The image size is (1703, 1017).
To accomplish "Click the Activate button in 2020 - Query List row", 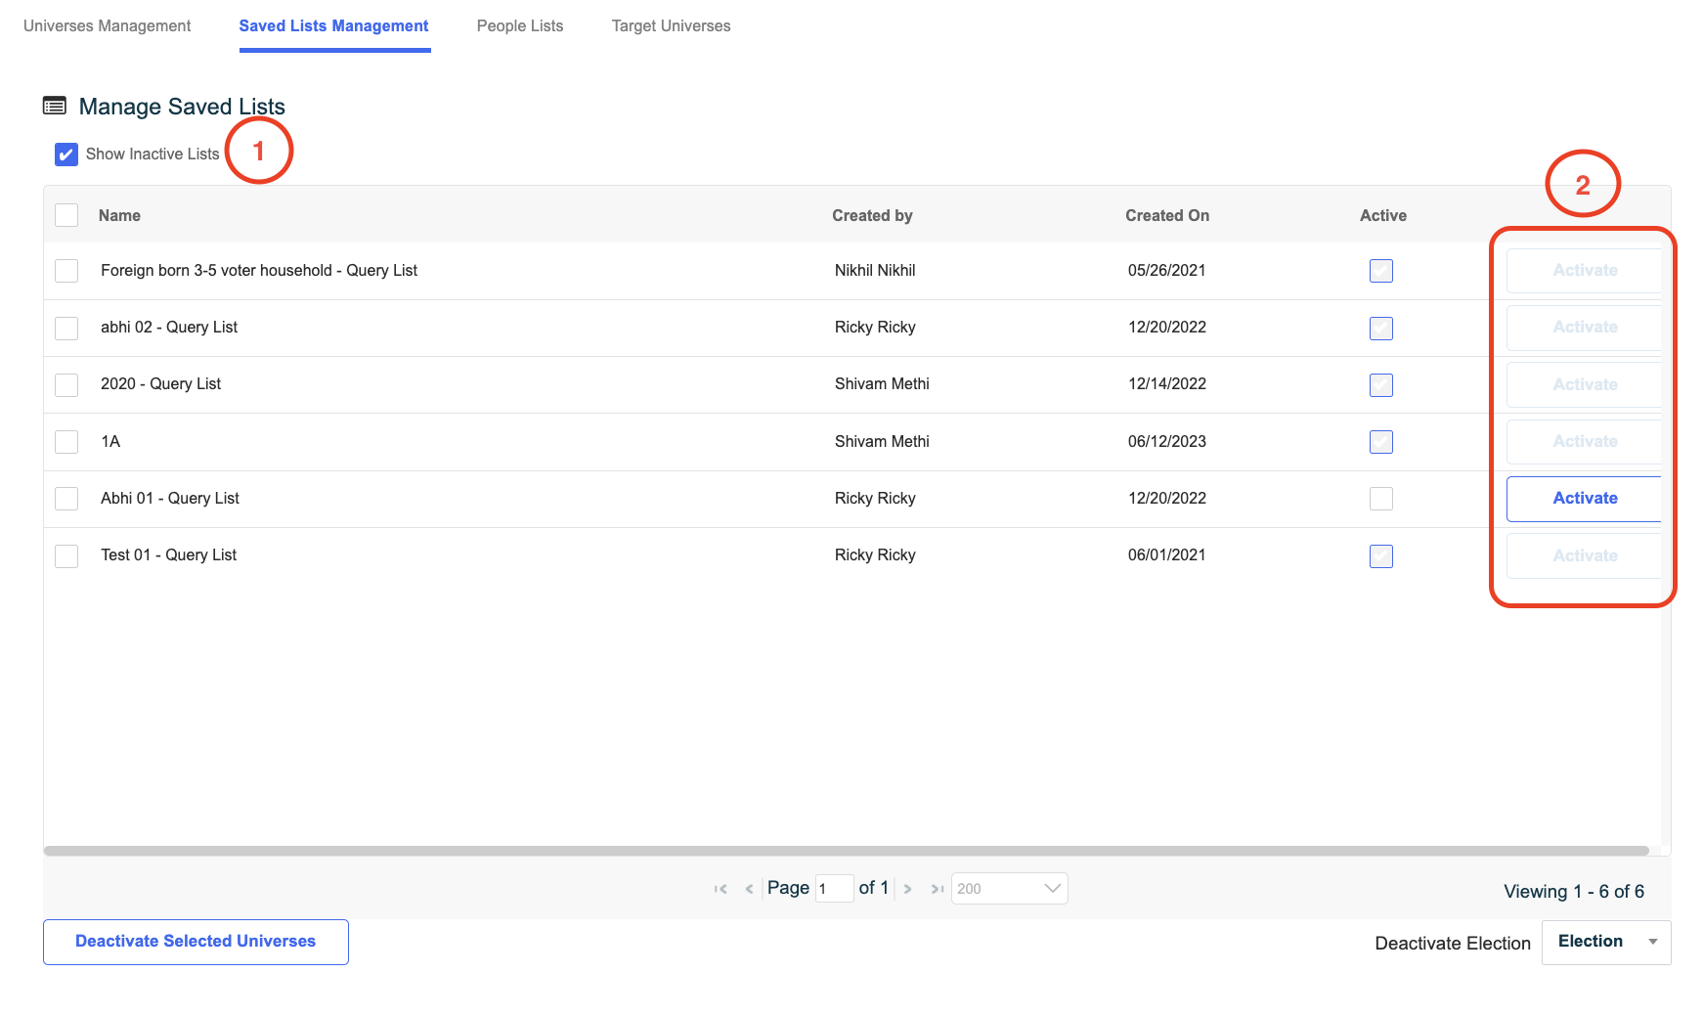I will point(1585,384).
